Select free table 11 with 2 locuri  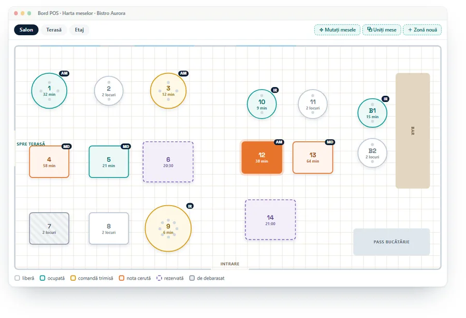coord(313,104)
